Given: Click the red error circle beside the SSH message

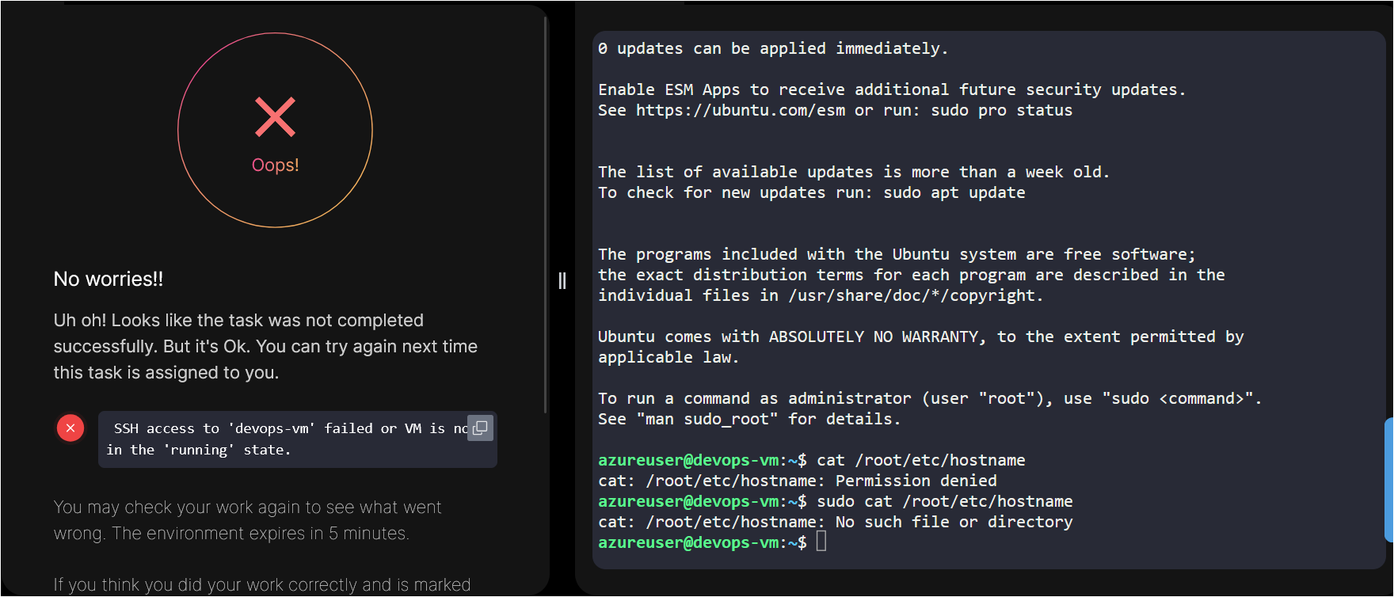Looking at the screenshot, I should tap(70, 428).
